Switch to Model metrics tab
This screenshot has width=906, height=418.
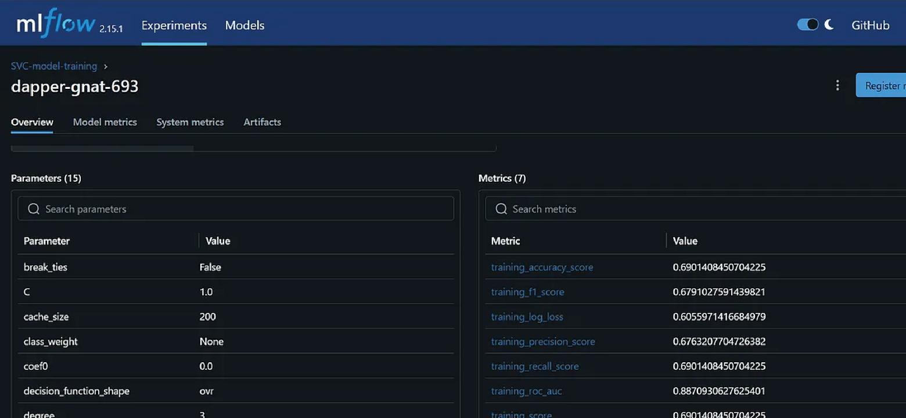[105, 122]
